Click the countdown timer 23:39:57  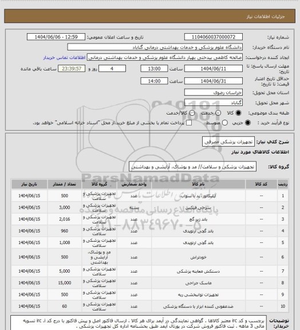[x=72, y=69]
